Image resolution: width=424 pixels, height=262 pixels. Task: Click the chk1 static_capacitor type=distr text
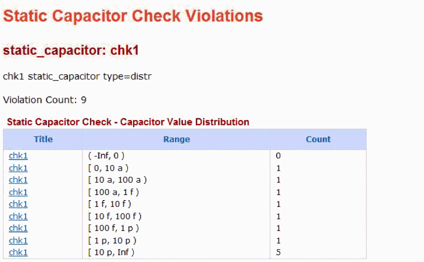pyautogui.click(x=77, y=77)
